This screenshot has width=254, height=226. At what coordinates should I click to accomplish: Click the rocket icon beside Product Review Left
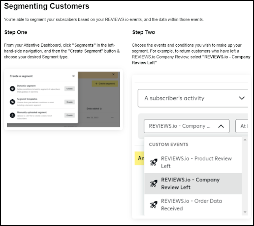pos(154,162)
